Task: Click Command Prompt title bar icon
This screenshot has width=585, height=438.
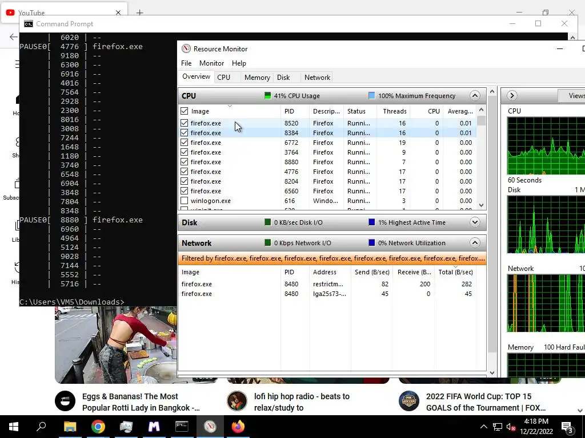Action: coord(29,24)
